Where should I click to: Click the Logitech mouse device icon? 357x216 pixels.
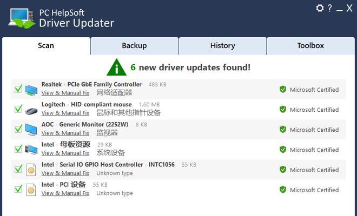click(31, 111)
